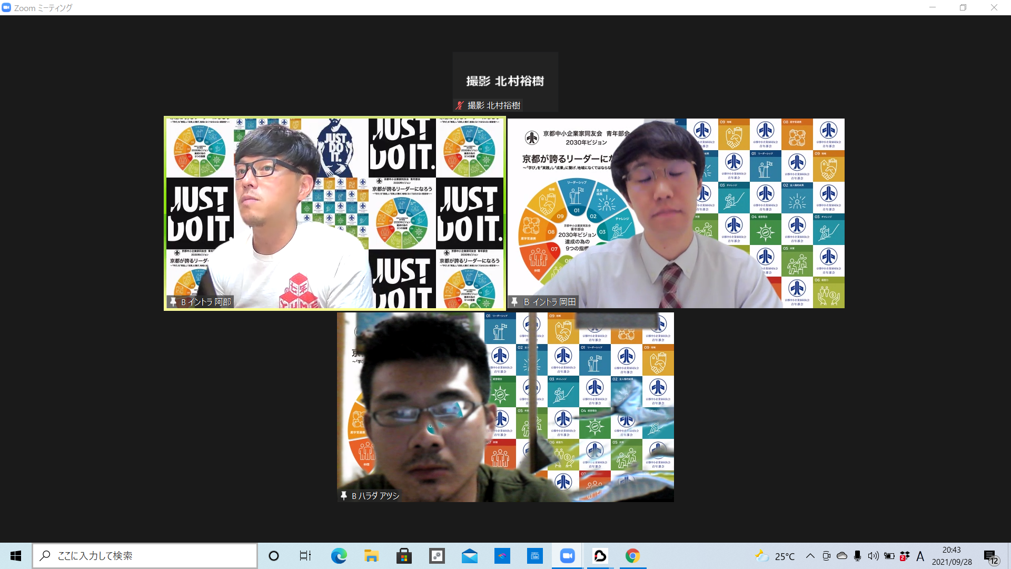1011x569 pixels.
Task: Toggle the pin icon on B イントラ 阿部 video
Action: coord(173,302)
